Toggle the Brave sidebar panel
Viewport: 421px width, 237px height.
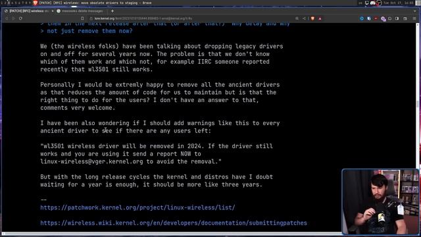pos(397,18)
